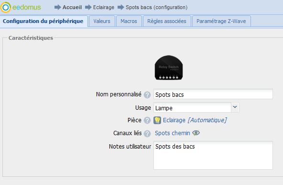Switch to the Valeurs tab
The image size is (283, 185).
[x=102, y=21]
